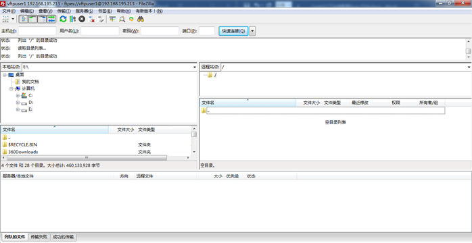The image size is (472, 243).
Task: Select the $RECYCLE.BIN folder
Action: 22,144
